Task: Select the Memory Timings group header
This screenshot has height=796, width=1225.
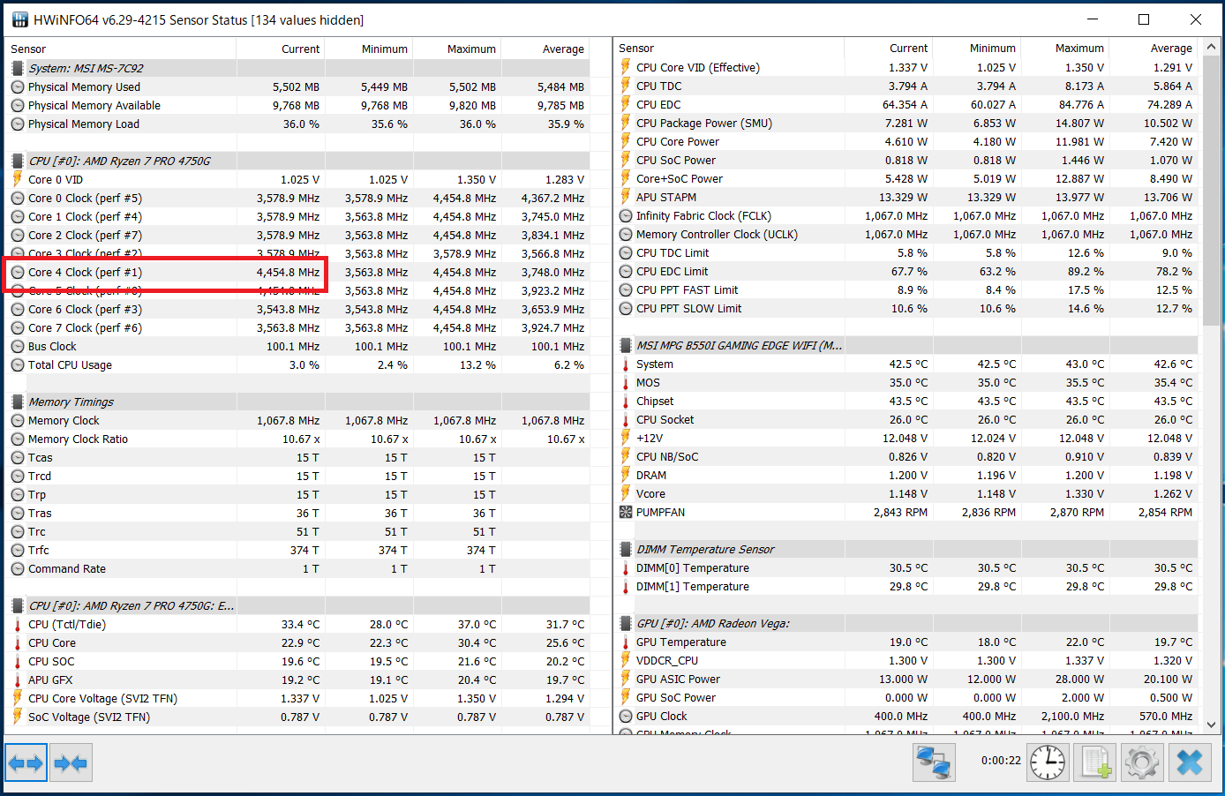Action: click(x=297, y=402)
